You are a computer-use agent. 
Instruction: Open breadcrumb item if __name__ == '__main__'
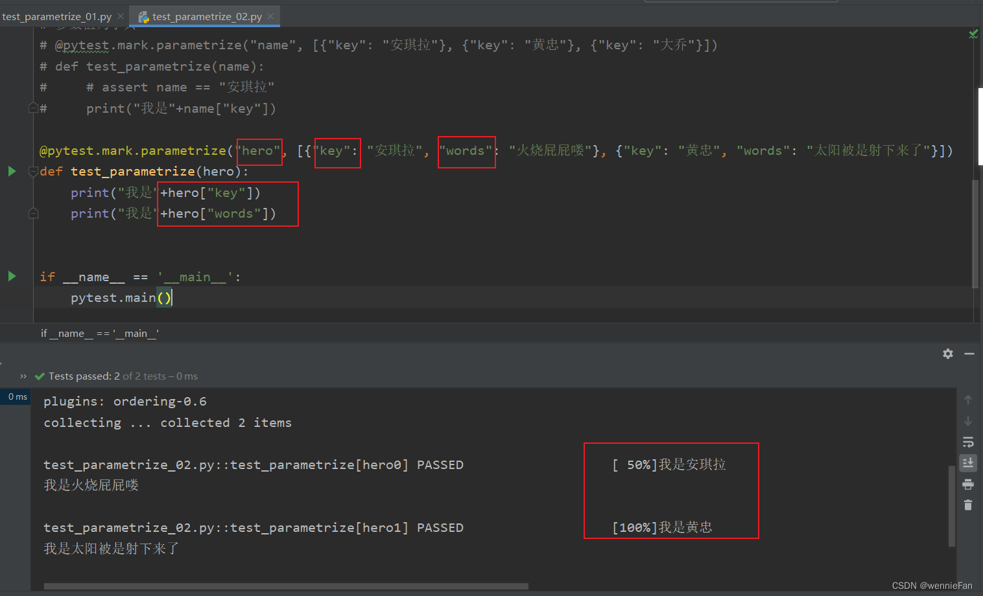click(100, 333)
